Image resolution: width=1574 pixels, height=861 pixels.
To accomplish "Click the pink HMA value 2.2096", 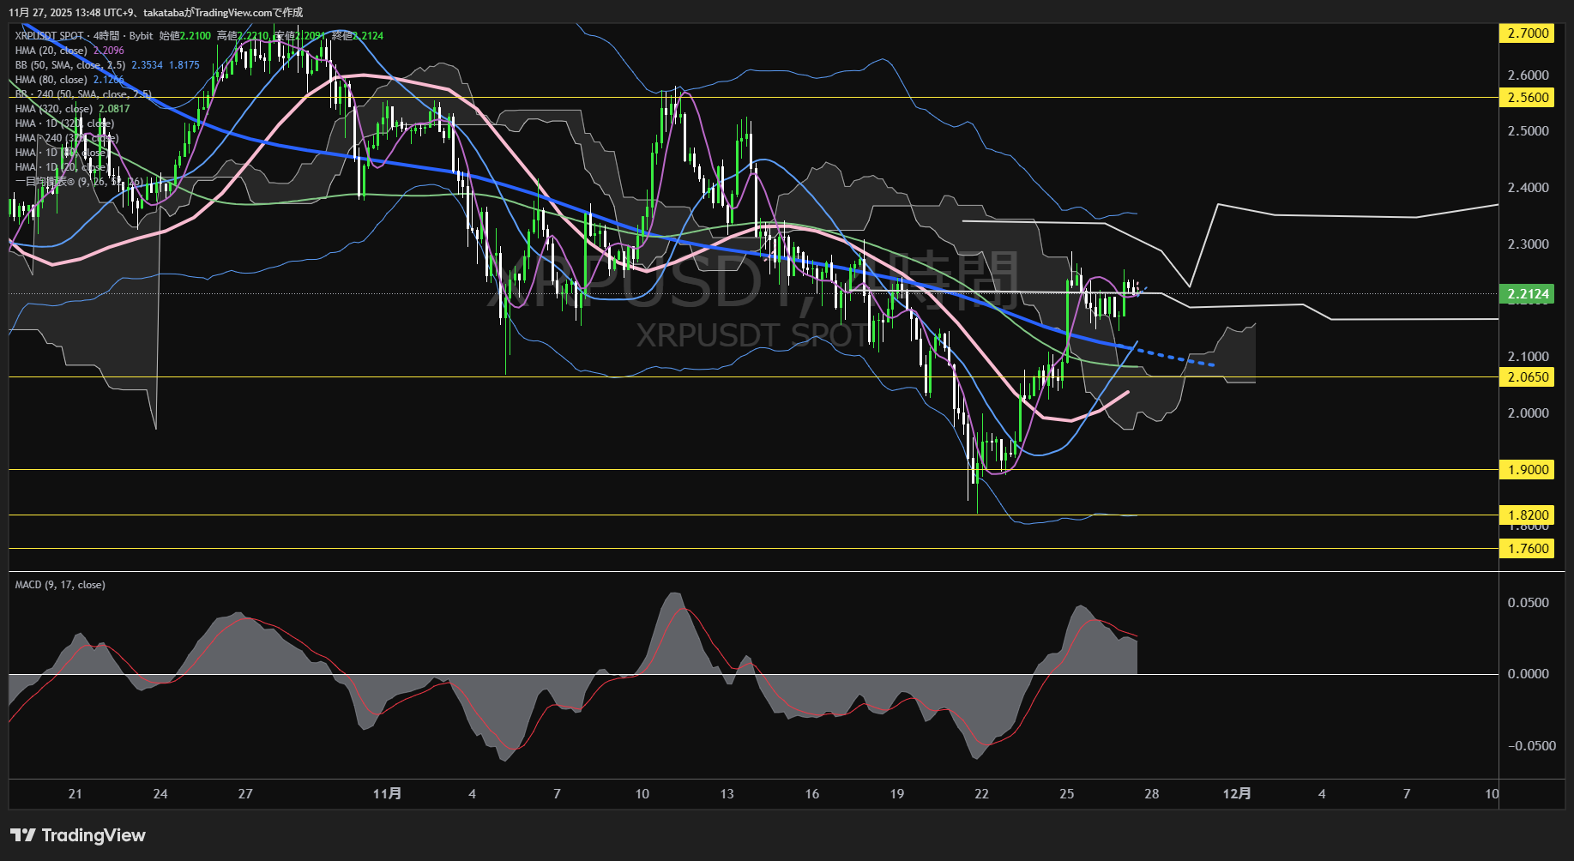I will coord(109,51).
